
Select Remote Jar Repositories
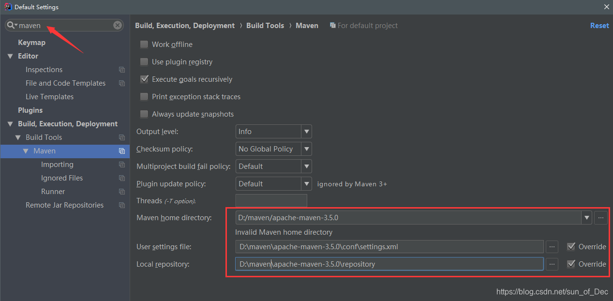pos(64,205)
